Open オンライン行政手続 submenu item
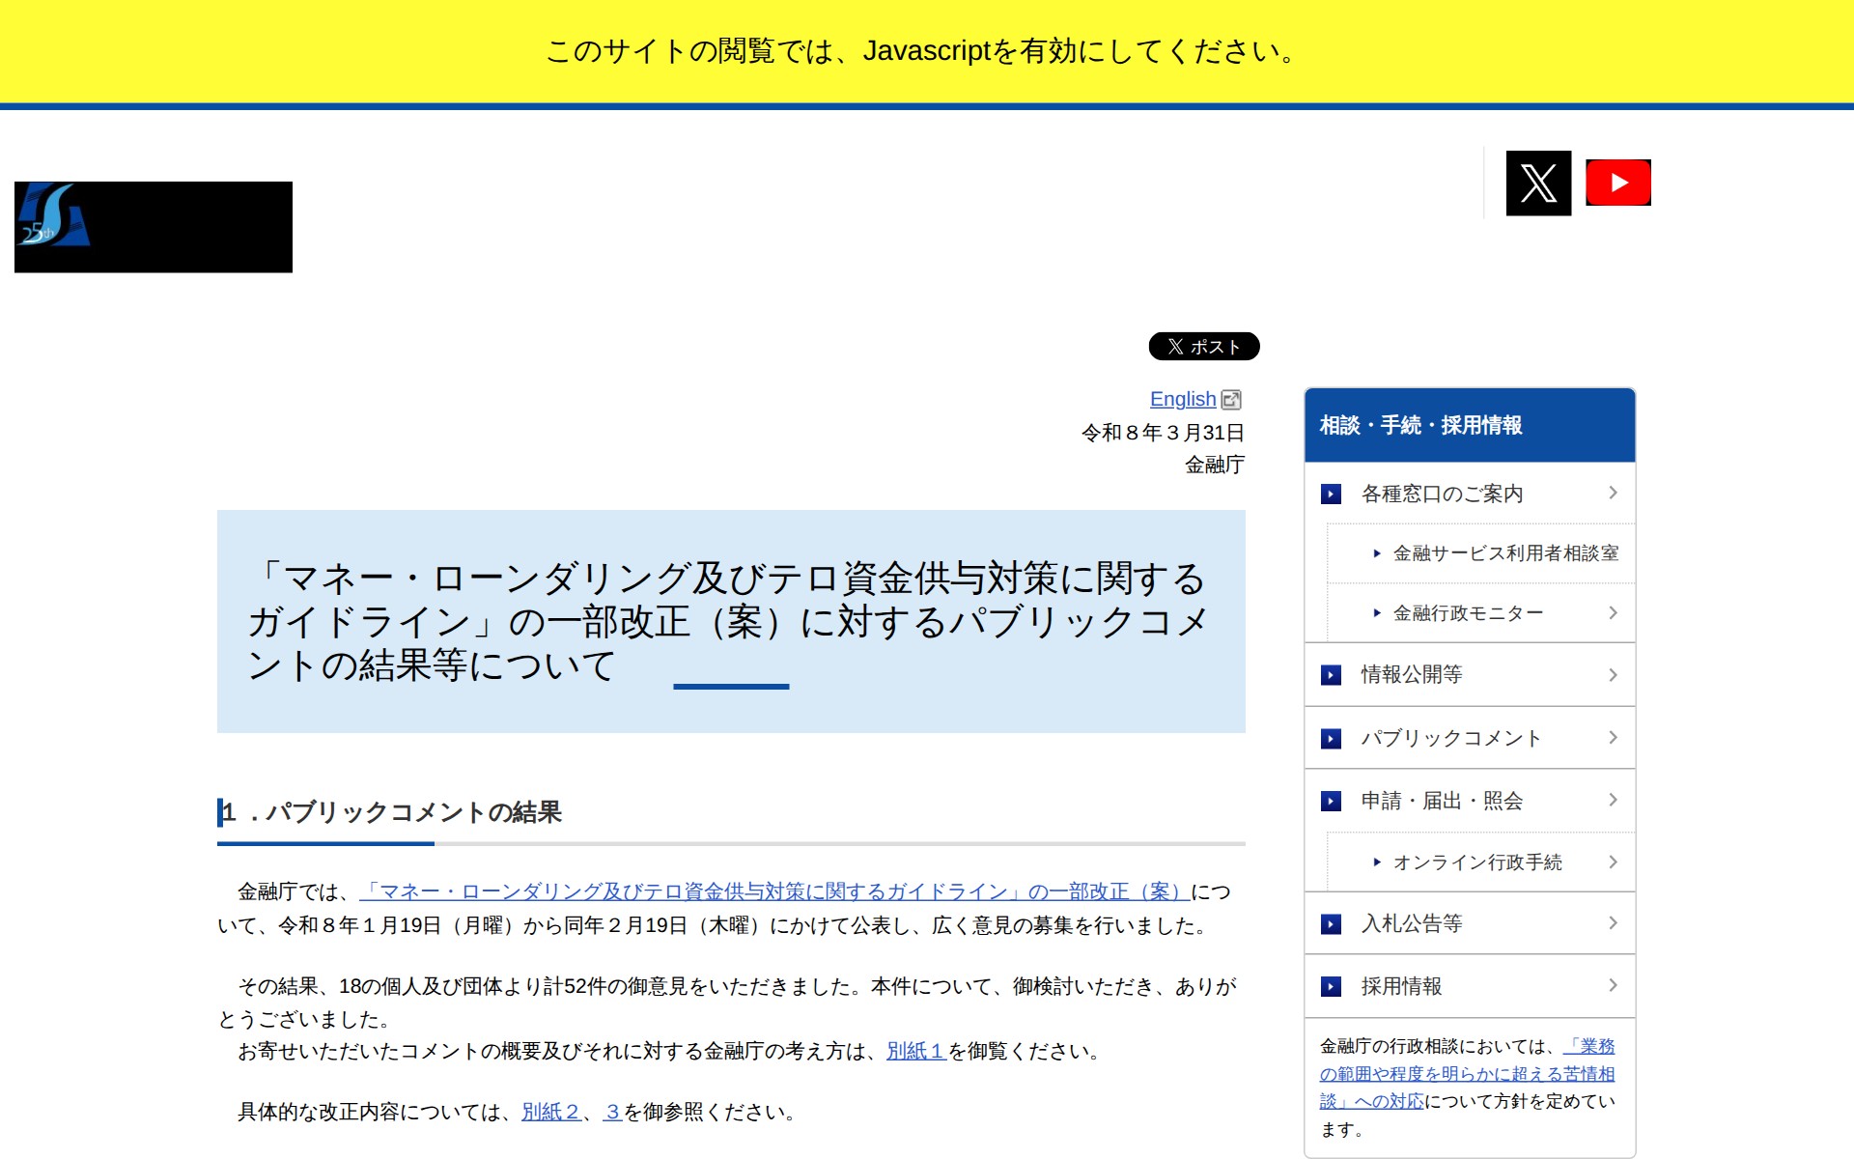1854x1159 pixels. click(1476, 862)
